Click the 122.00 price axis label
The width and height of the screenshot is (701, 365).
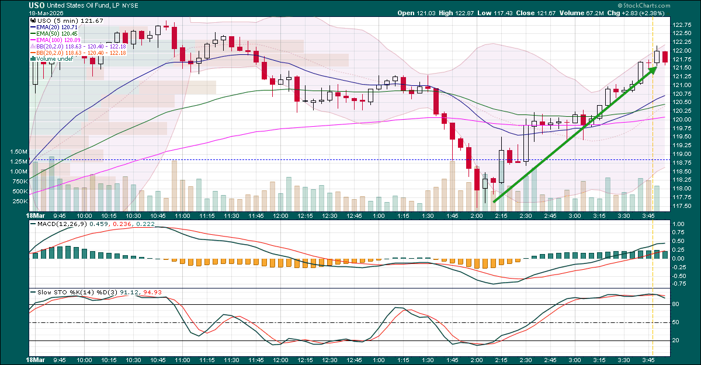click(683, 51)
